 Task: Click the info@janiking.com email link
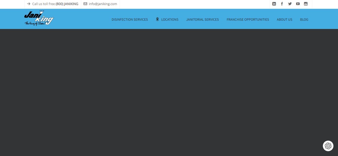(103, 4)
